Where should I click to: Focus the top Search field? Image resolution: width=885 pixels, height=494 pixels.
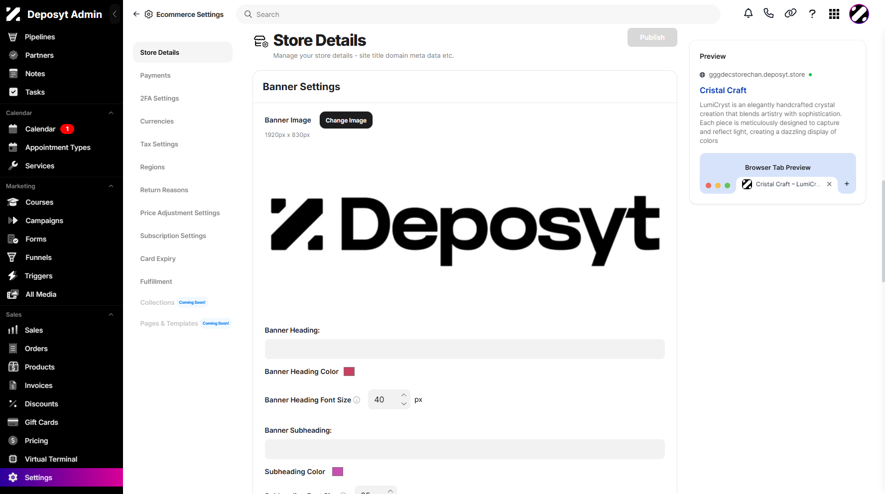pyautogui.click(x=478, y=14)
